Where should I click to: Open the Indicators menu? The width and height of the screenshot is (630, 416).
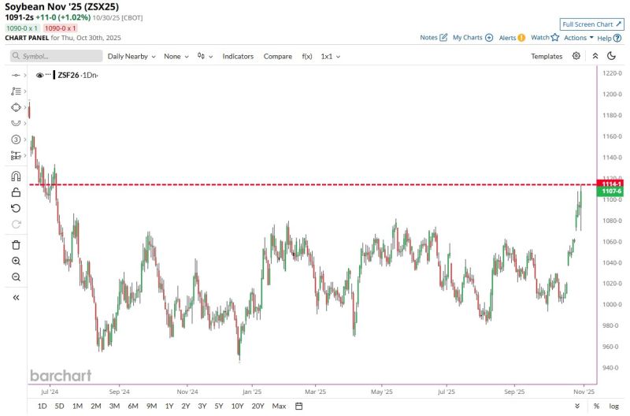click(238, 56)
